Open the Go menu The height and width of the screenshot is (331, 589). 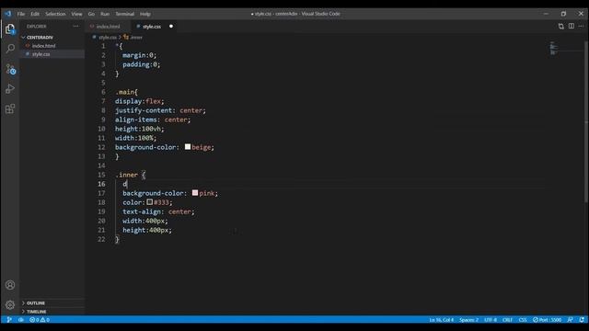pyautogui.click(x=91, y=14)
